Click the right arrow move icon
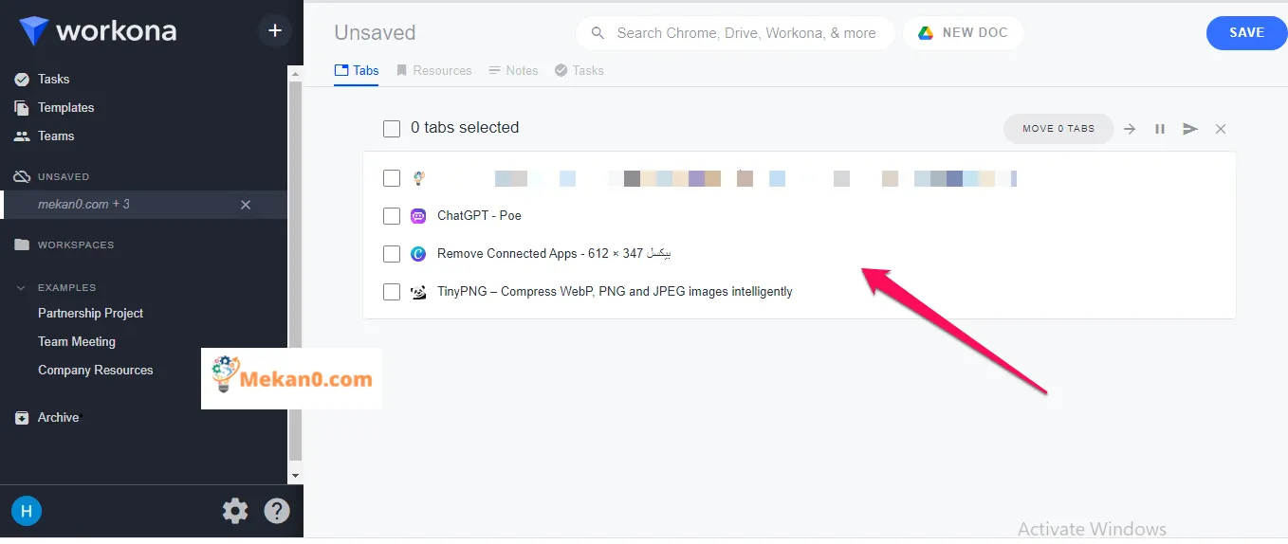 pyautogui.click(x=1130, y=129)
